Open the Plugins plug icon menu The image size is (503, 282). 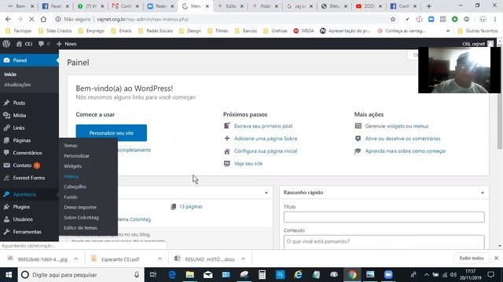tap(7, 207)
